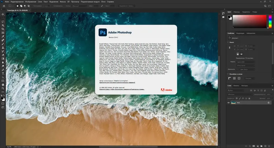Open the Справка menu

point(110,2)
